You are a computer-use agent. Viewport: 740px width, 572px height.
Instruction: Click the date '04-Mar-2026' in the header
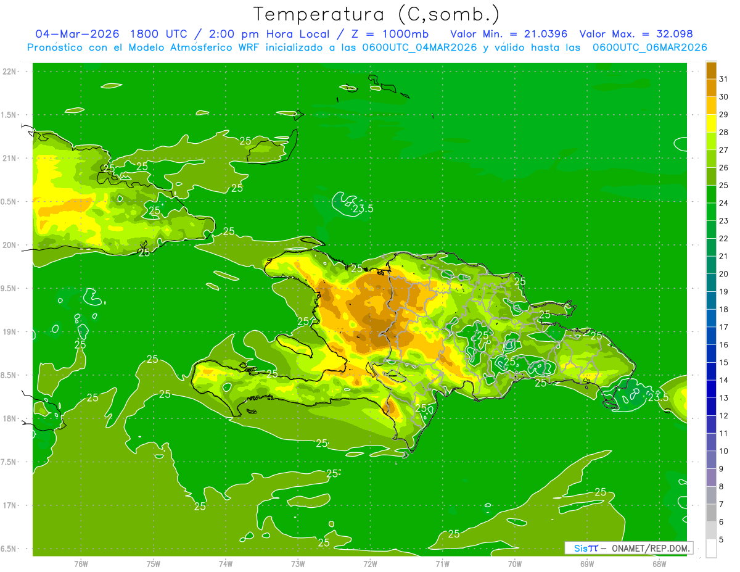[77, 33]
